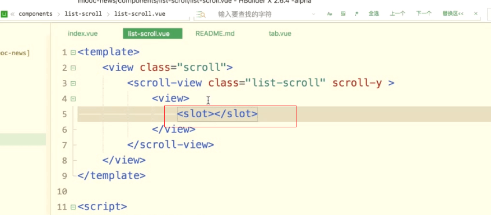Click the 全选 select-all button
Viewport: 491px width, 215px height.
[373, 13]
